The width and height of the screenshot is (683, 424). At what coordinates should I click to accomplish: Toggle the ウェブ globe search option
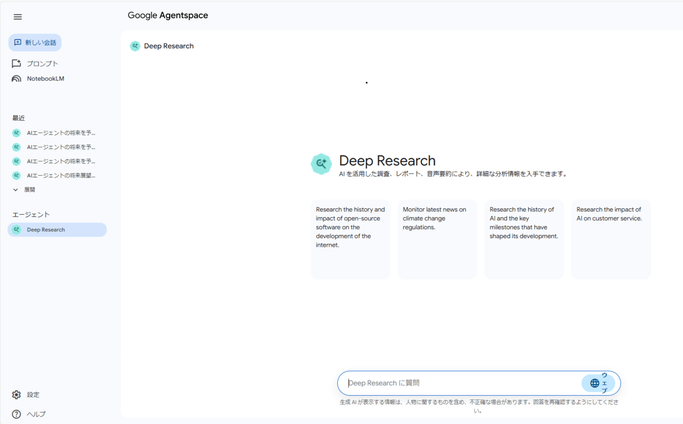click(598, 383)
